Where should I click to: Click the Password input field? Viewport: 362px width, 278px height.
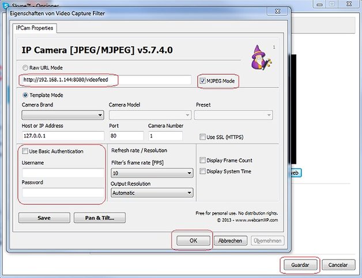click(x=63, y=192)
